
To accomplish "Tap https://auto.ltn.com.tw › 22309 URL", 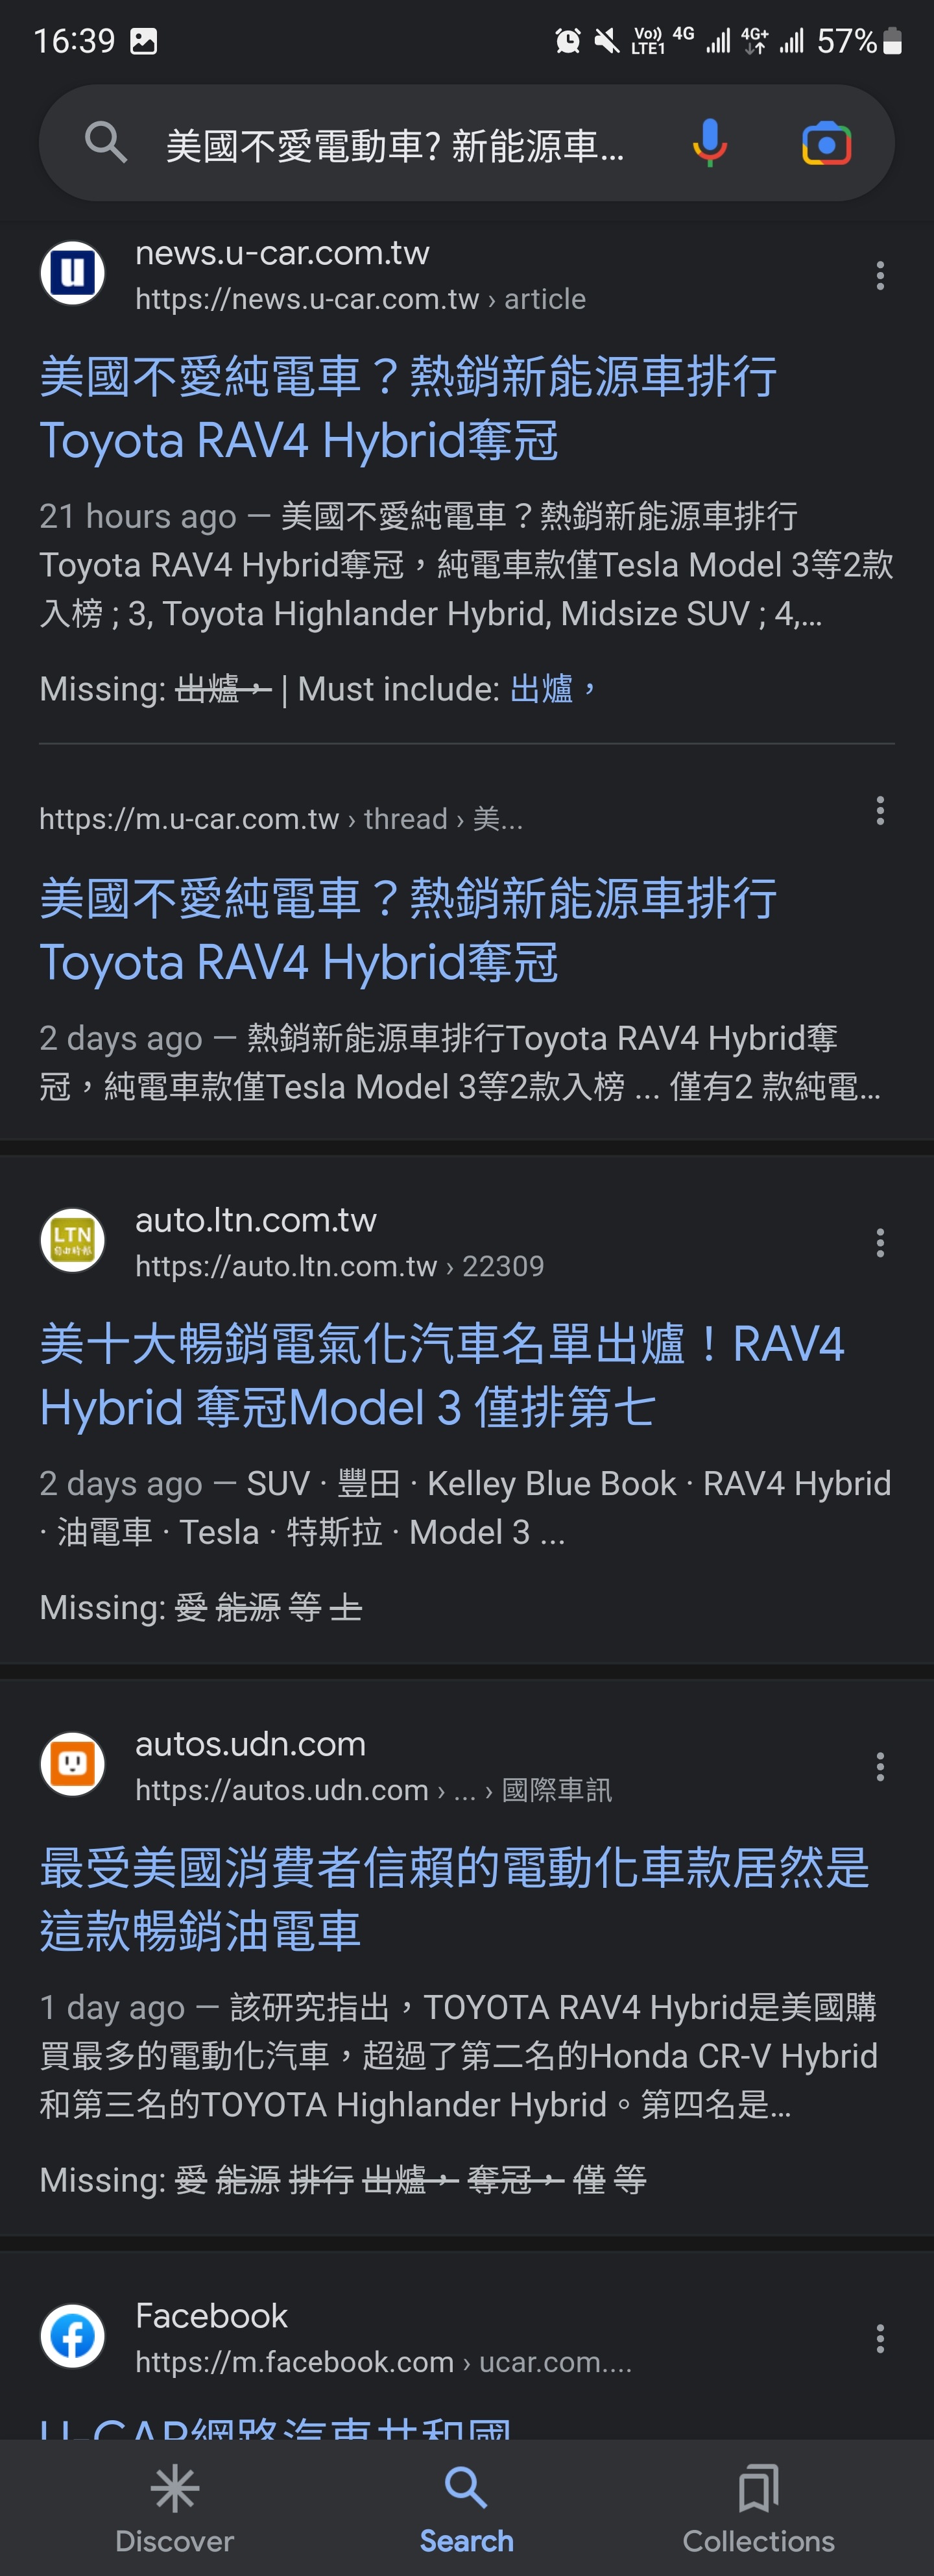I will click(x=340, y=1266).
